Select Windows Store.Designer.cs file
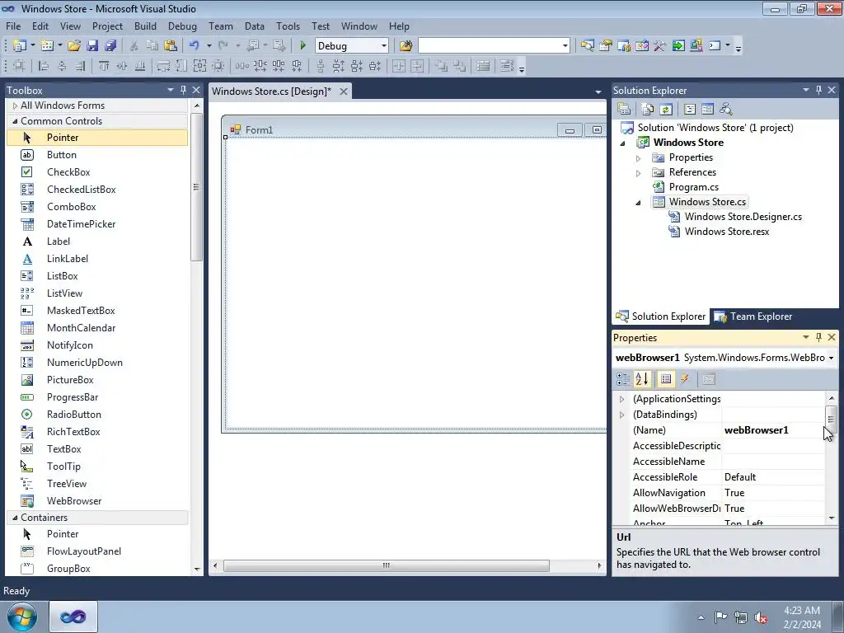844x633 pixels. (x=743, y=217)
